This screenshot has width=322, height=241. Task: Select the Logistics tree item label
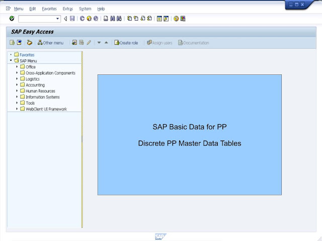click(x=32, y=79)
